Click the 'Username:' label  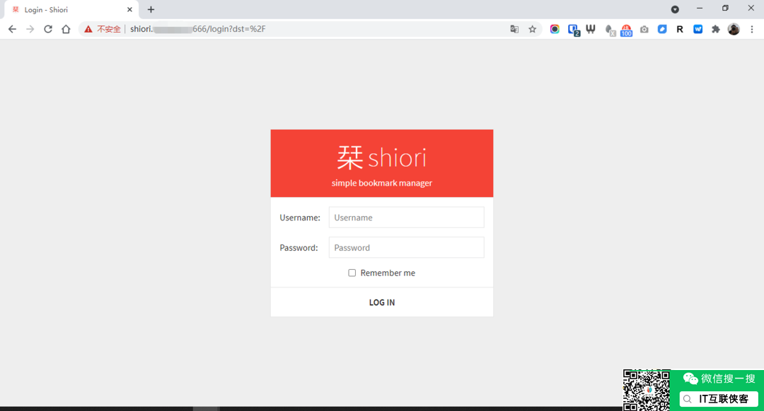point(300,218)
